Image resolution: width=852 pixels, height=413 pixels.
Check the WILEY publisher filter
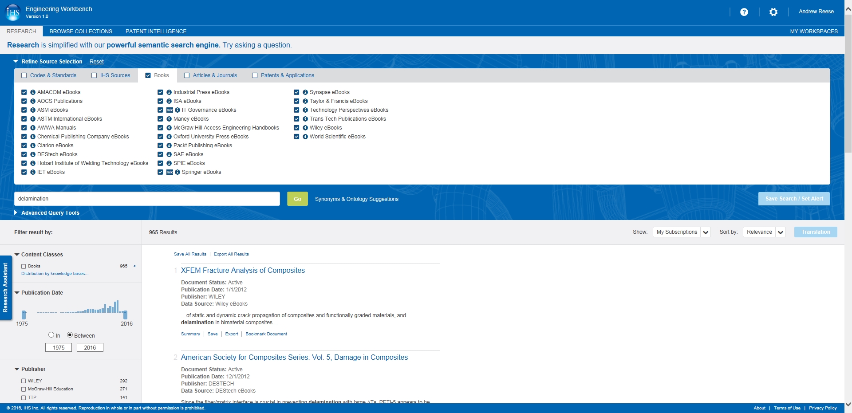[x=24, y=381]
